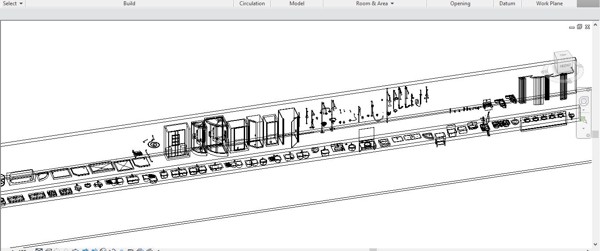Expand the Select panel dropdown
Image resolution: width=600 pixels, height=251 pixels.
click(21, 4)
